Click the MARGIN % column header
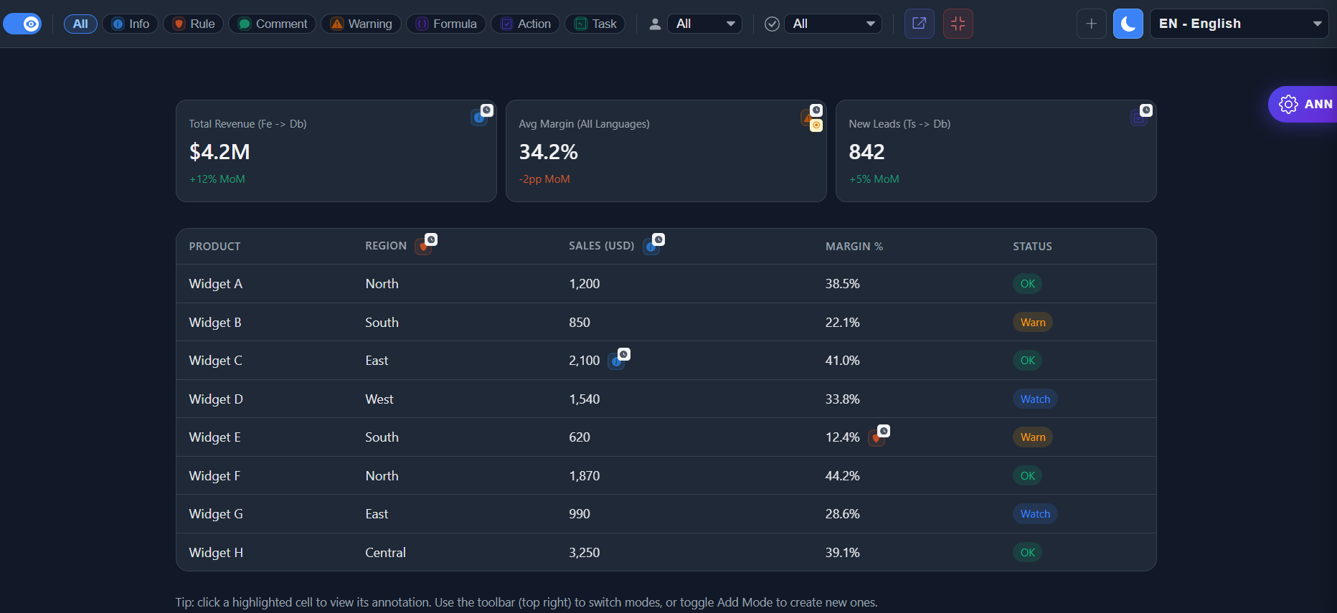 tap(854, 247)
